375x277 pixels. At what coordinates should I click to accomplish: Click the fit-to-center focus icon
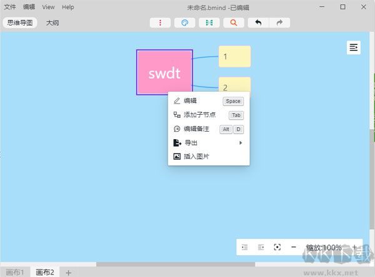click(x=277, y=247)
